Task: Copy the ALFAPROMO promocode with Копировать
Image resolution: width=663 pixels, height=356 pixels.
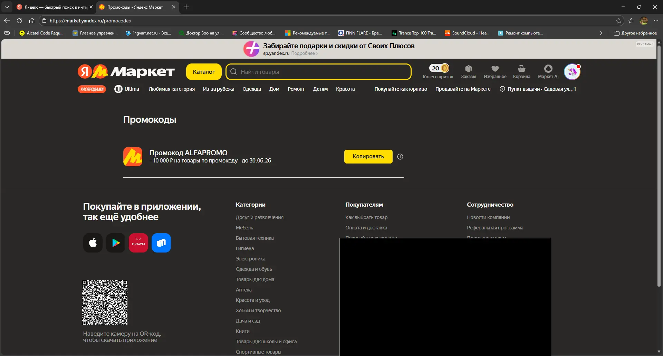Action: (368, 157)
